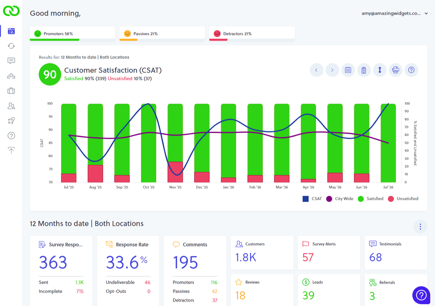Image resolution: width=435 pixels, height=306 pixels.
Task: Print the CSAT chart
Action: point(395,70)
